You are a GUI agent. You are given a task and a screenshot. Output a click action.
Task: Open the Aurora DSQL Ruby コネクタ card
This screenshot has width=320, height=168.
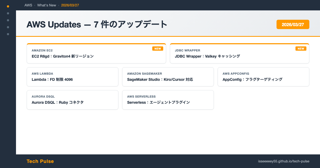tap(72, 100)
